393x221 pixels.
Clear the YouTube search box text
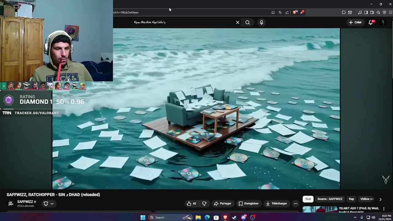click(238, 22)
